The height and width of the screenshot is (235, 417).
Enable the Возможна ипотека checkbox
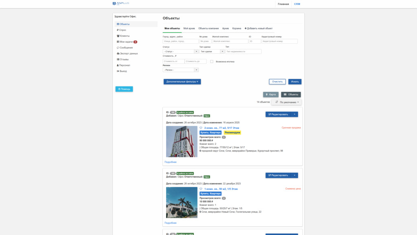coord(212,62)
